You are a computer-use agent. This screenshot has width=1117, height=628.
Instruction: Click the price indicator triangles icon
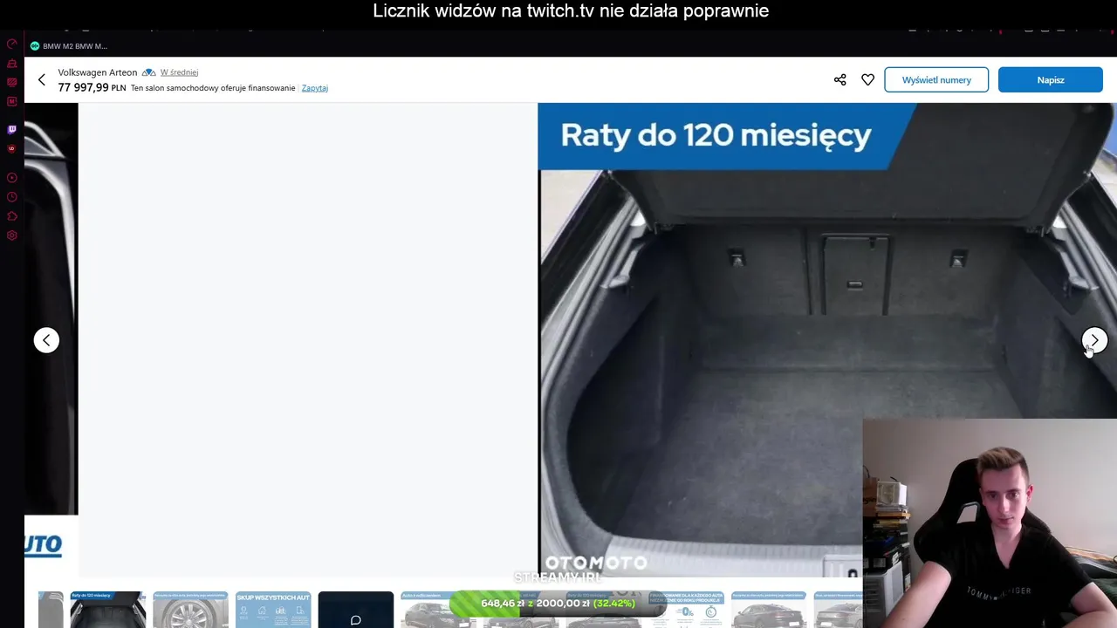148,72
